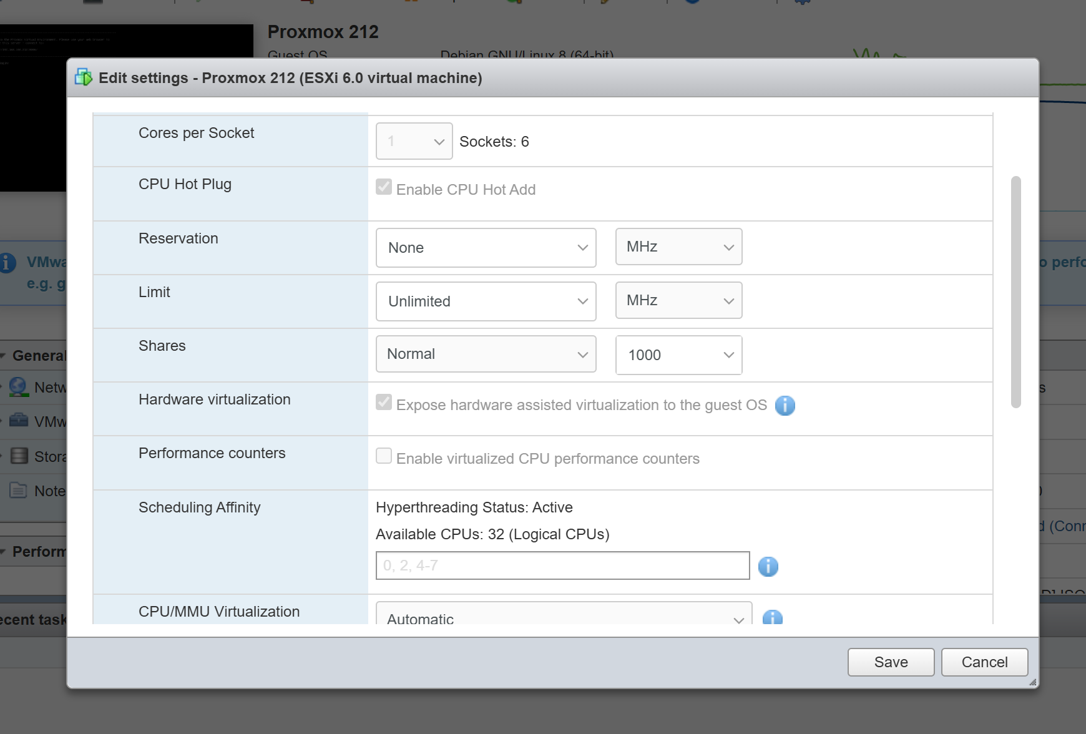Viewport: 1086px width, 734px height.
Task: Click the VMware Tools icon in background sidebar
Action: 19,420
